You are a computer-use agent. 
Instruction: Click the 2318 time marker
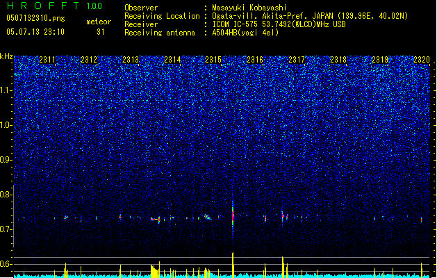[x=338, y=60]
